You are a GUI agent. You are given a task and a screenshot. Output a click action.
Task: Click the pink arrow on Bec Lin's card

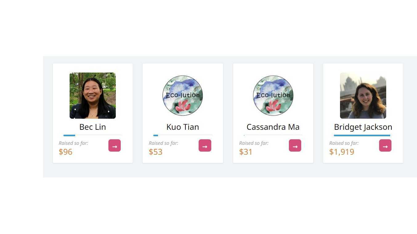(x=115, y=145)
